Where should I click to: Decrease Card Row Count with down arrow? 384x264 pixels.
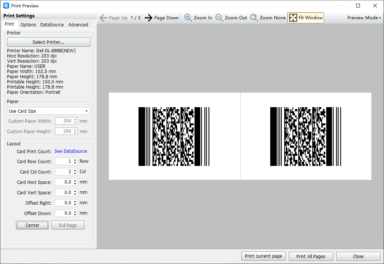click(x=75, y=163)
